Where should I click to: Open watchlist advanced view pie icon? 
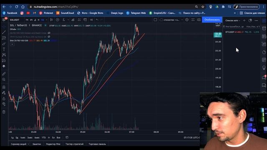pyautogui.click(x=250, y=20)
